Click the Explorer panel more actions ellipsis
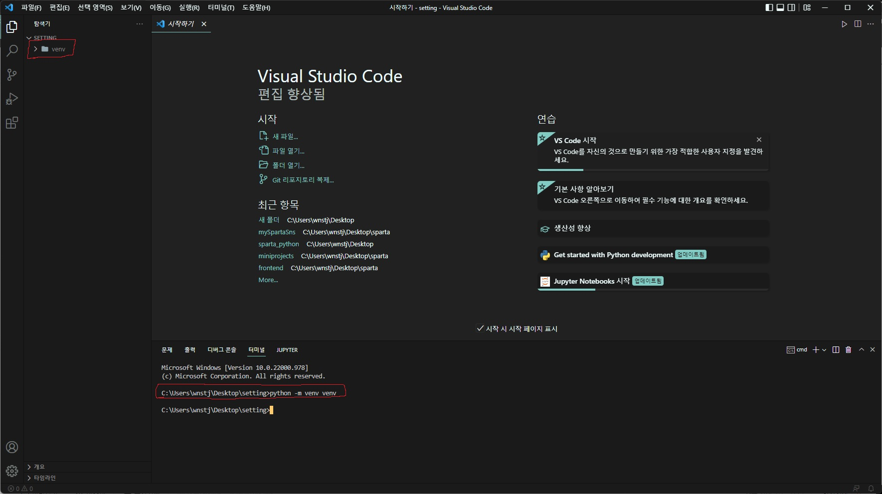Screen dimensions: 882x494 point(140,24)
